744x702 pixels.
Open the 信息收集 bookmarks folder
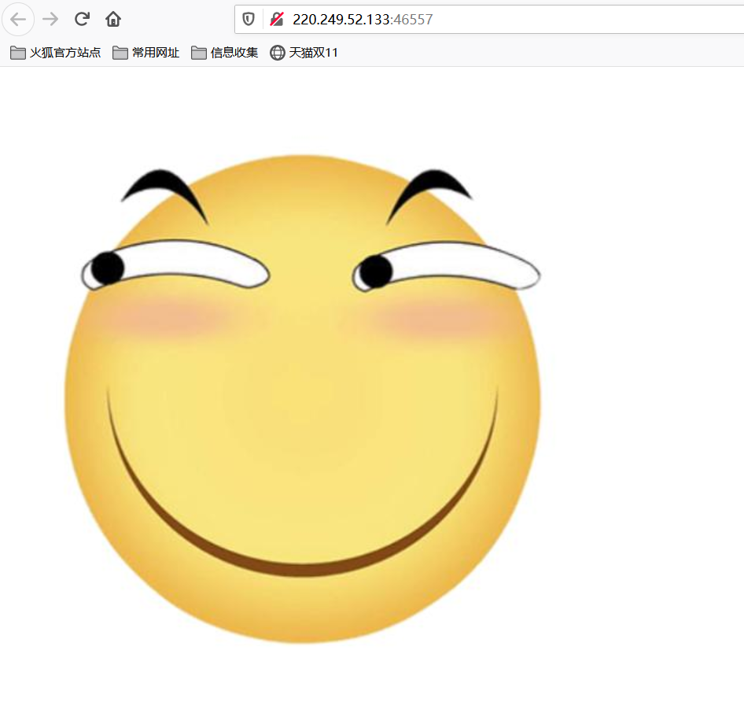pos(233,53)
